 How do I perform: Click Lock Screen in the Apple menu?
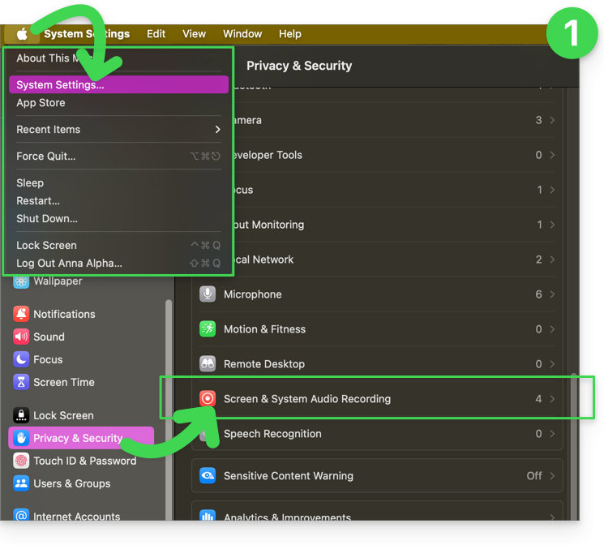tap(46, 246)
